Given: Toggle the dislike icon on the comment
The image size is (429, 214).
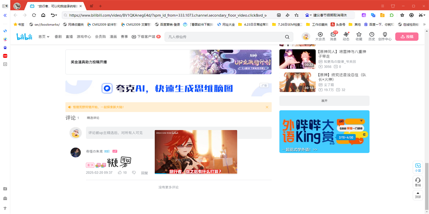Looking at the screenshot, I should coord(134,172).
